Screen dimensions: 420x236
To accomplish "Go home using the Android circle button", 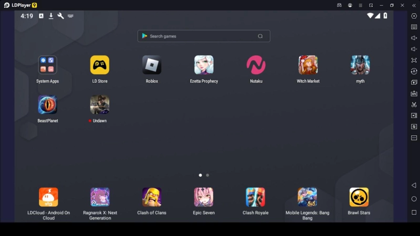I will click(x=414, y=199).
